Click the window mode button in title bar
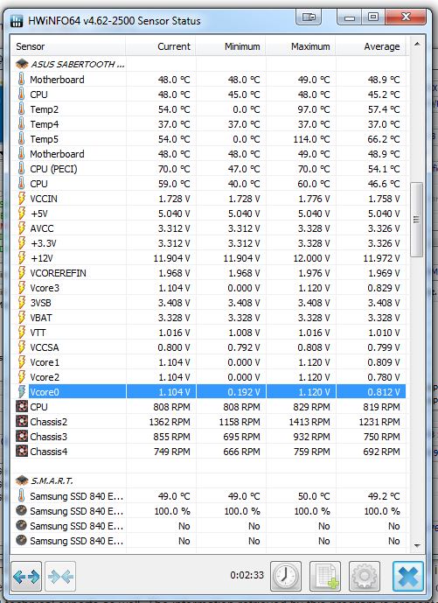 [309, 18]
